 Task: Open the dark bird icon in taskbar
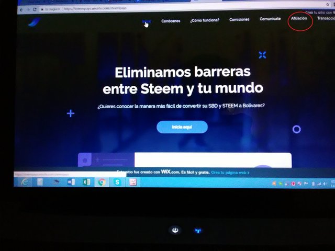pos(56,182)
